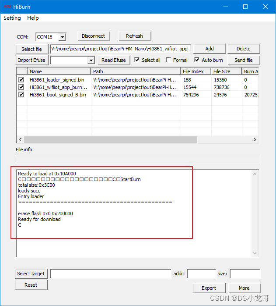
Task: Click the 'Ready for download' log line
Action: point(39,219)
